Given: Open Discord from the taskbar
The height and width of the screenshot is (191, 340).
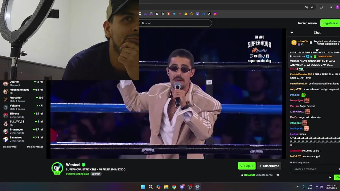Looking at the screenshot, I should pyautogui.click(x=182, y=187).
